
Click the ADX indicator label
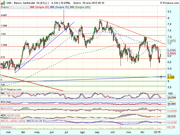pyautogui.click(x=3, y=115)
